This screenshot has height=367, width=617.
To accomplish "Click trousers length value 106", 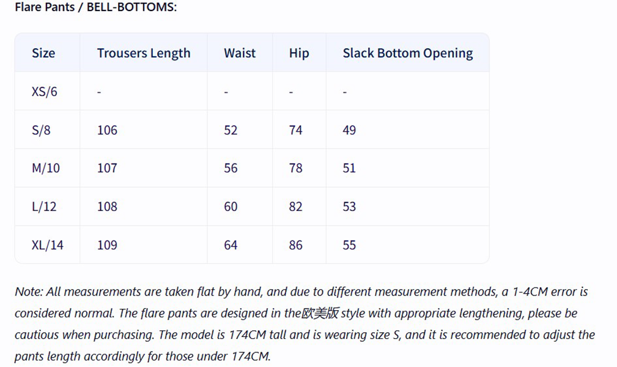I will pyautogui.click(x=107, y=130).
